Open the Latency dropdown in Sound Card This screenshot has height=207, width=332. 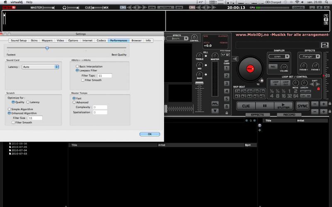[40, 67]
